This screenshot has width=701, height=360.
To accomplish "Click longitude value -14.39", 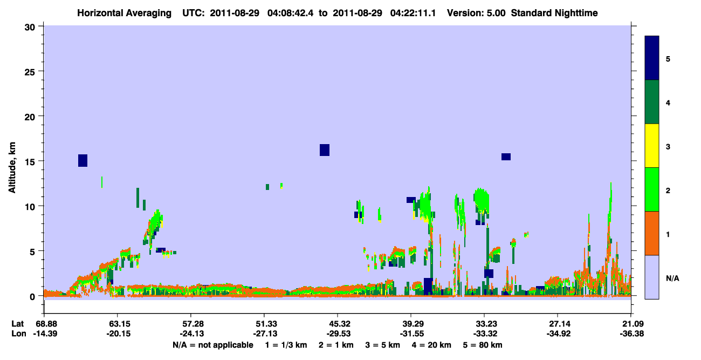I will tap(44, 334).
